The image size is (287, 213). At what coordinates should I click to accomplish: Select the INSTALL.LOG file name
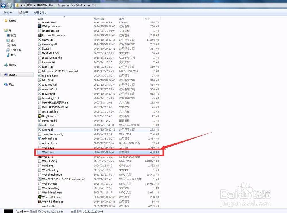pyautogui.click(x=50, y=53)
